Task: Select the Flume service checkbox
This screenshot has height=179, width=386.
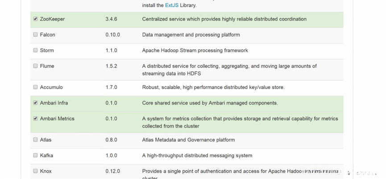Action: click(35, 66)
